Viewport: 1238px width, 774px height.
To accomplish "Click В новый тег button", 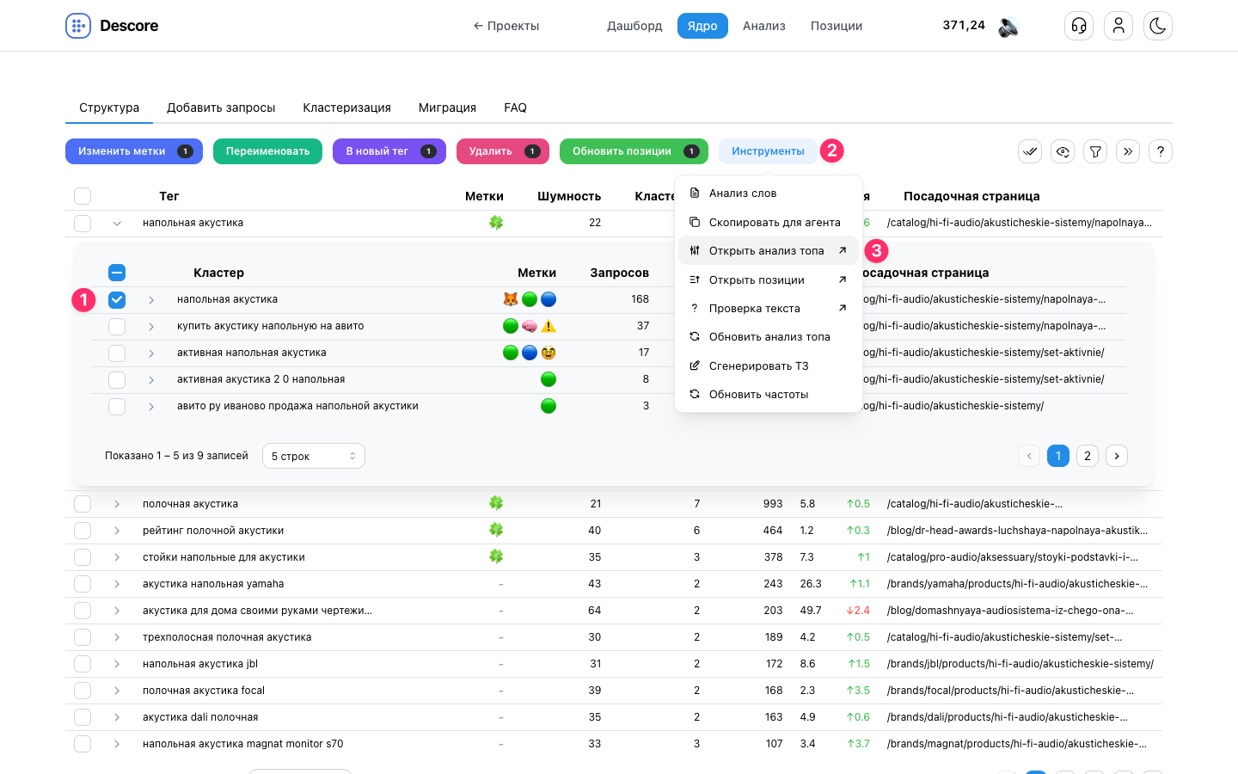I will [389, 151].
